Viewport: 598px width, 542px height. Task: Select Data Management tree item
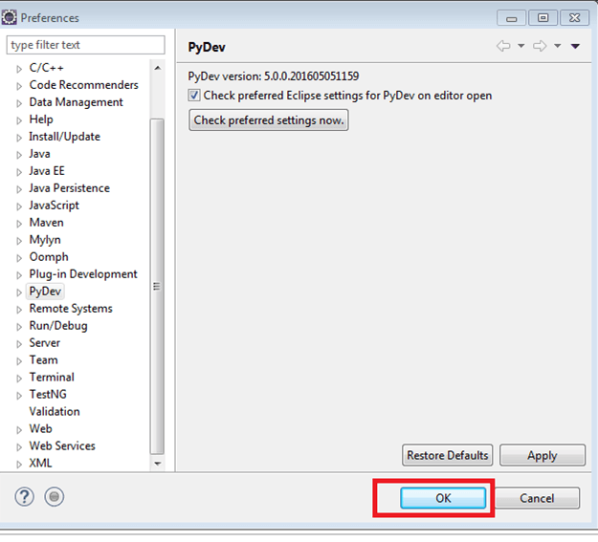76,102
